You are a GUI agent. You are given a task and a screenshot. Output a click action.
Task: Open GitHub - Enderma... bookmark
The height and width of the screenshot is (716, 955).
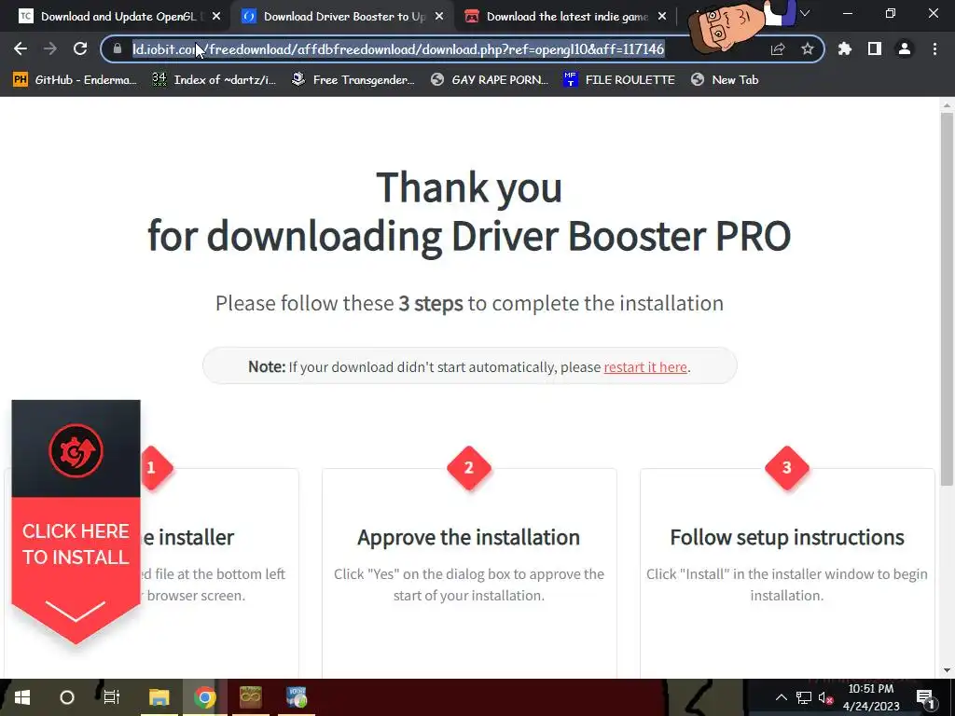click(75, 80)
